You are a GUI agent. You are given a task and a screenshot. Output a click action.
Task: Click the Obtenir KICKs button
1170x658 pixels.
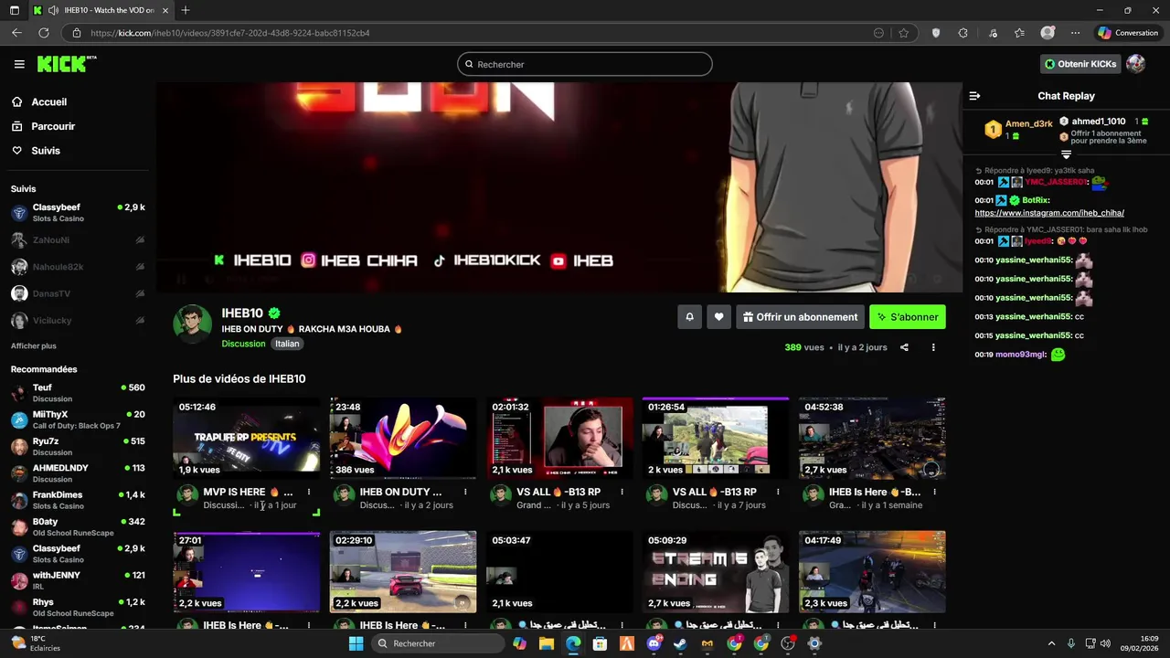click(1080, 64)
